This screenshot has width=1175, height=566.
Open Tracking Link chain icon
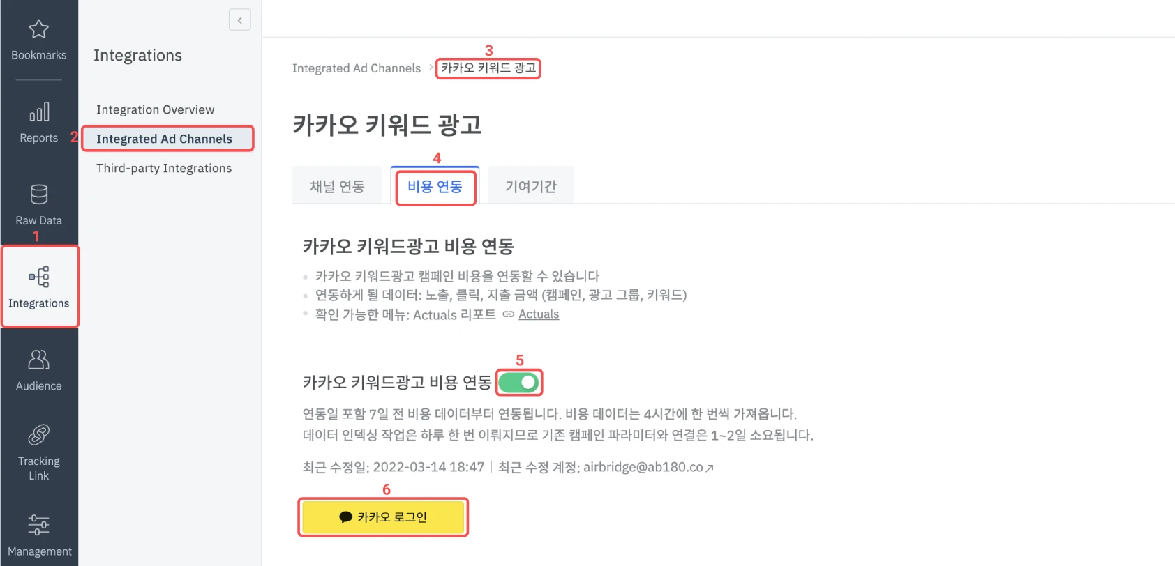[x=39, y=435]
